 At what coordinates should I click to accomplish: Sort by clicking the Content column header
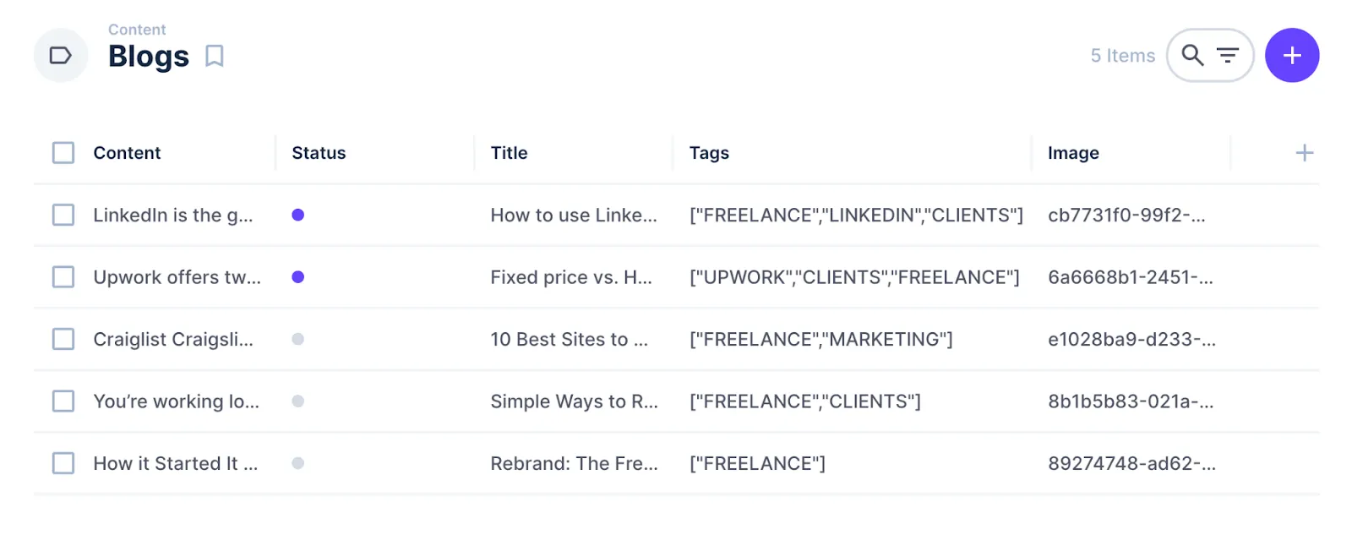point(127,152)
